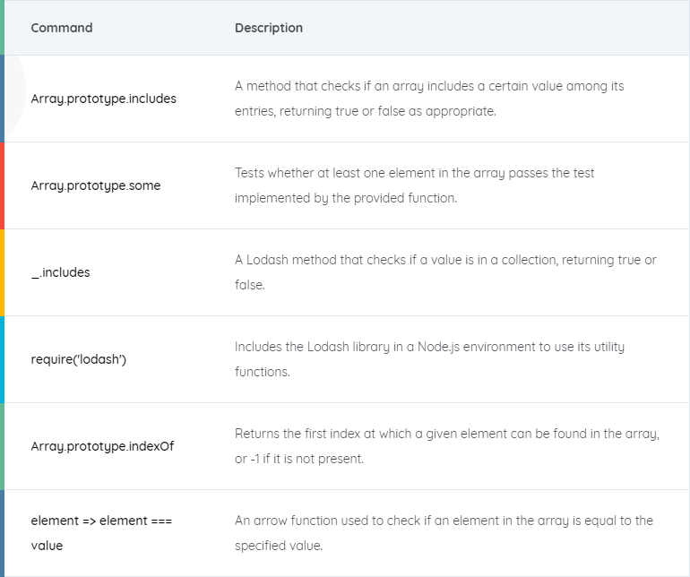Select the element => element === value cell

pyautogui.click(x=101, y=533)
